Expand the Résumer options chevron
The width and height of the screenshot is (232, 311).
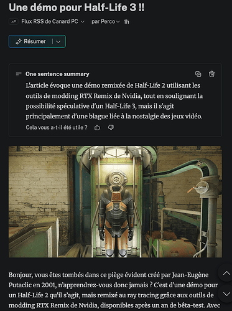click(x=58, y=42)
